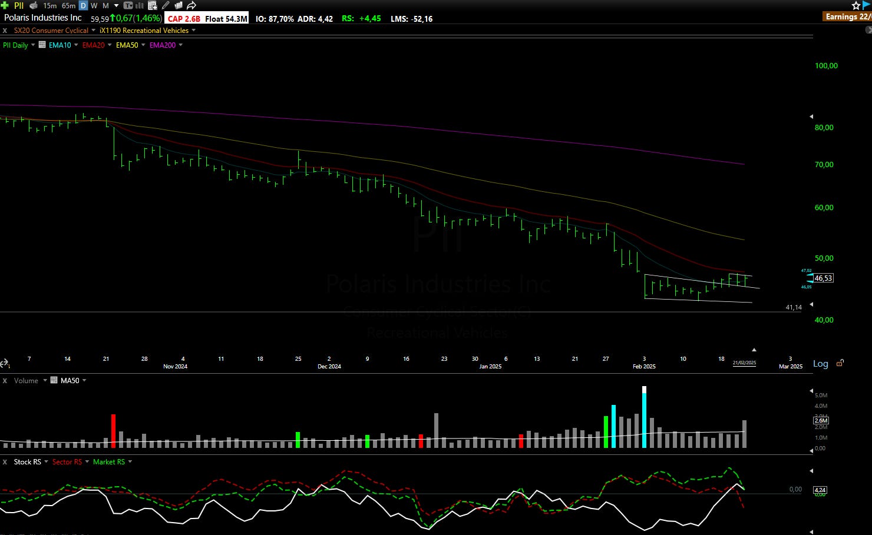Switch to 15m timeframe
This screenshot has height=535, width=872.
tap(50, 5)
